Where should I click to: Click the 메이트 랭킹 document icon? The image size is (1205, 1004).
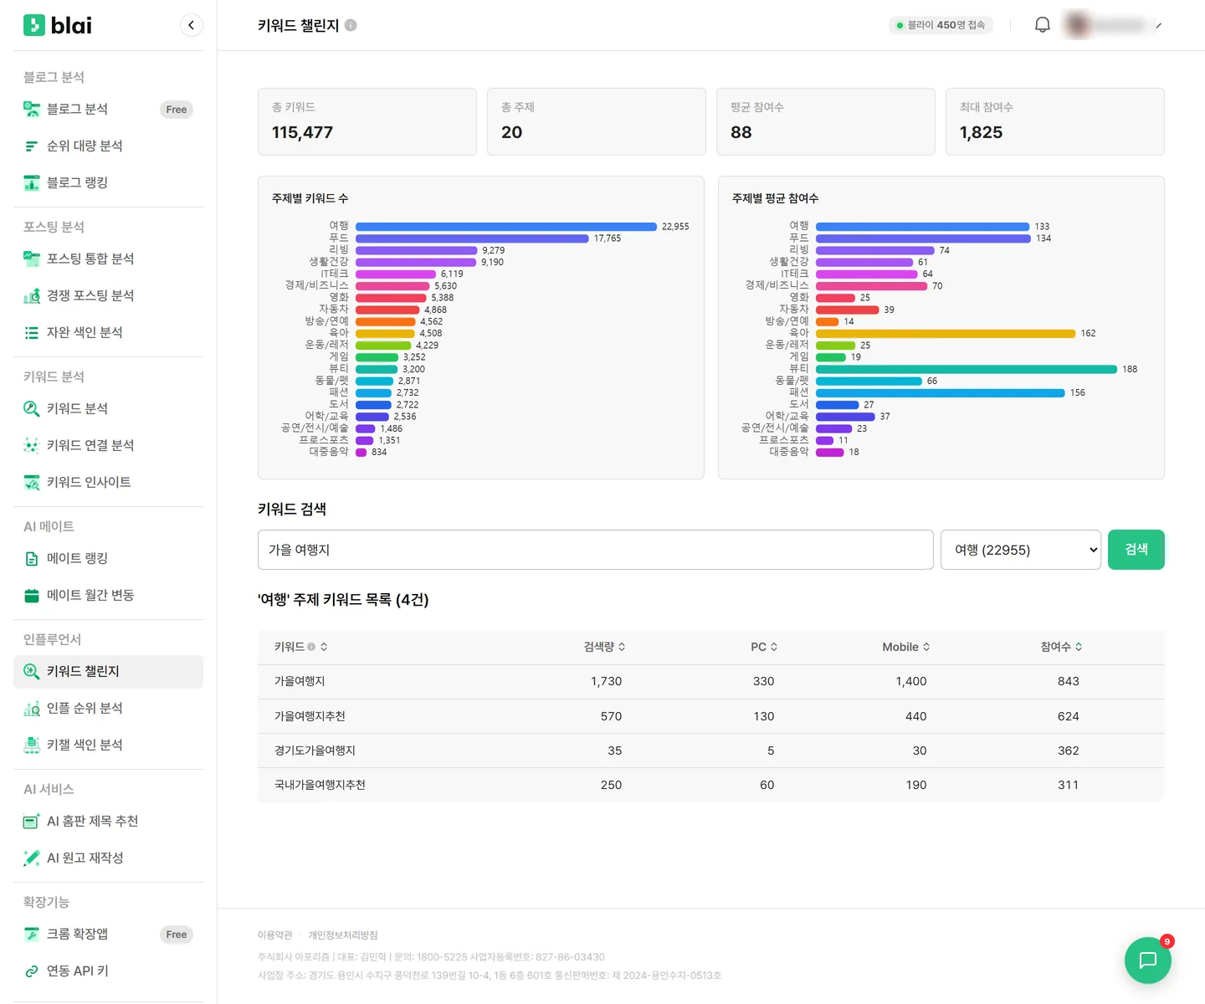point(32,558)
